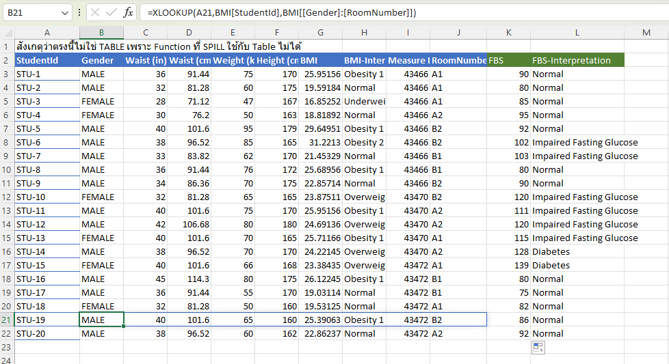This screenshot has height=364, width=669.
Task: Click the RoomNumber header cell
Action: coord(459,61)
